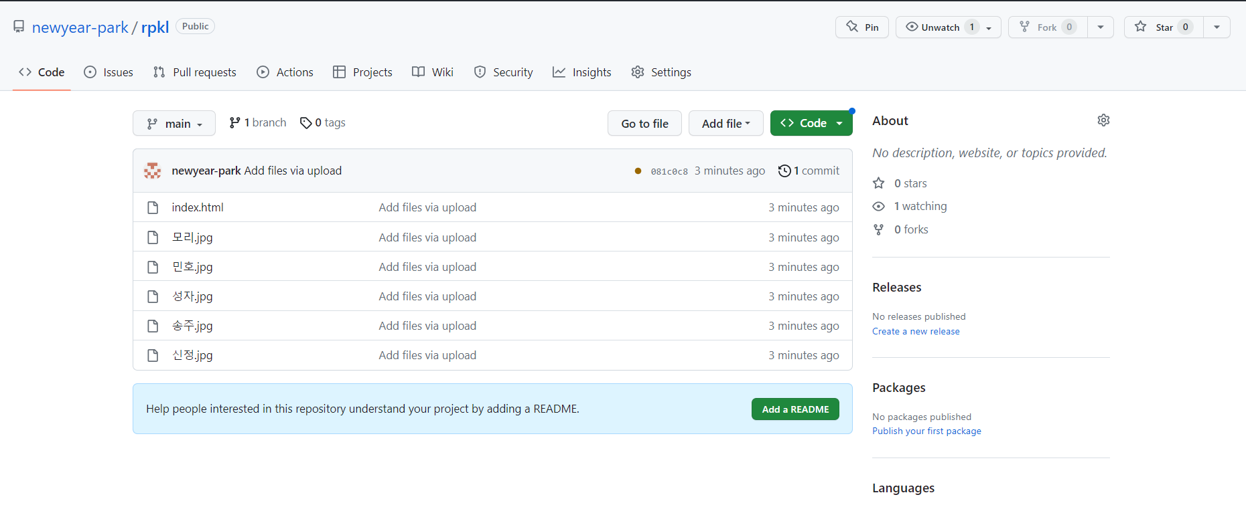Viewport: 1246px width, 505px height.
Task: Open the 'Add files via upload' latest commit message
Action: pos(293,171)
